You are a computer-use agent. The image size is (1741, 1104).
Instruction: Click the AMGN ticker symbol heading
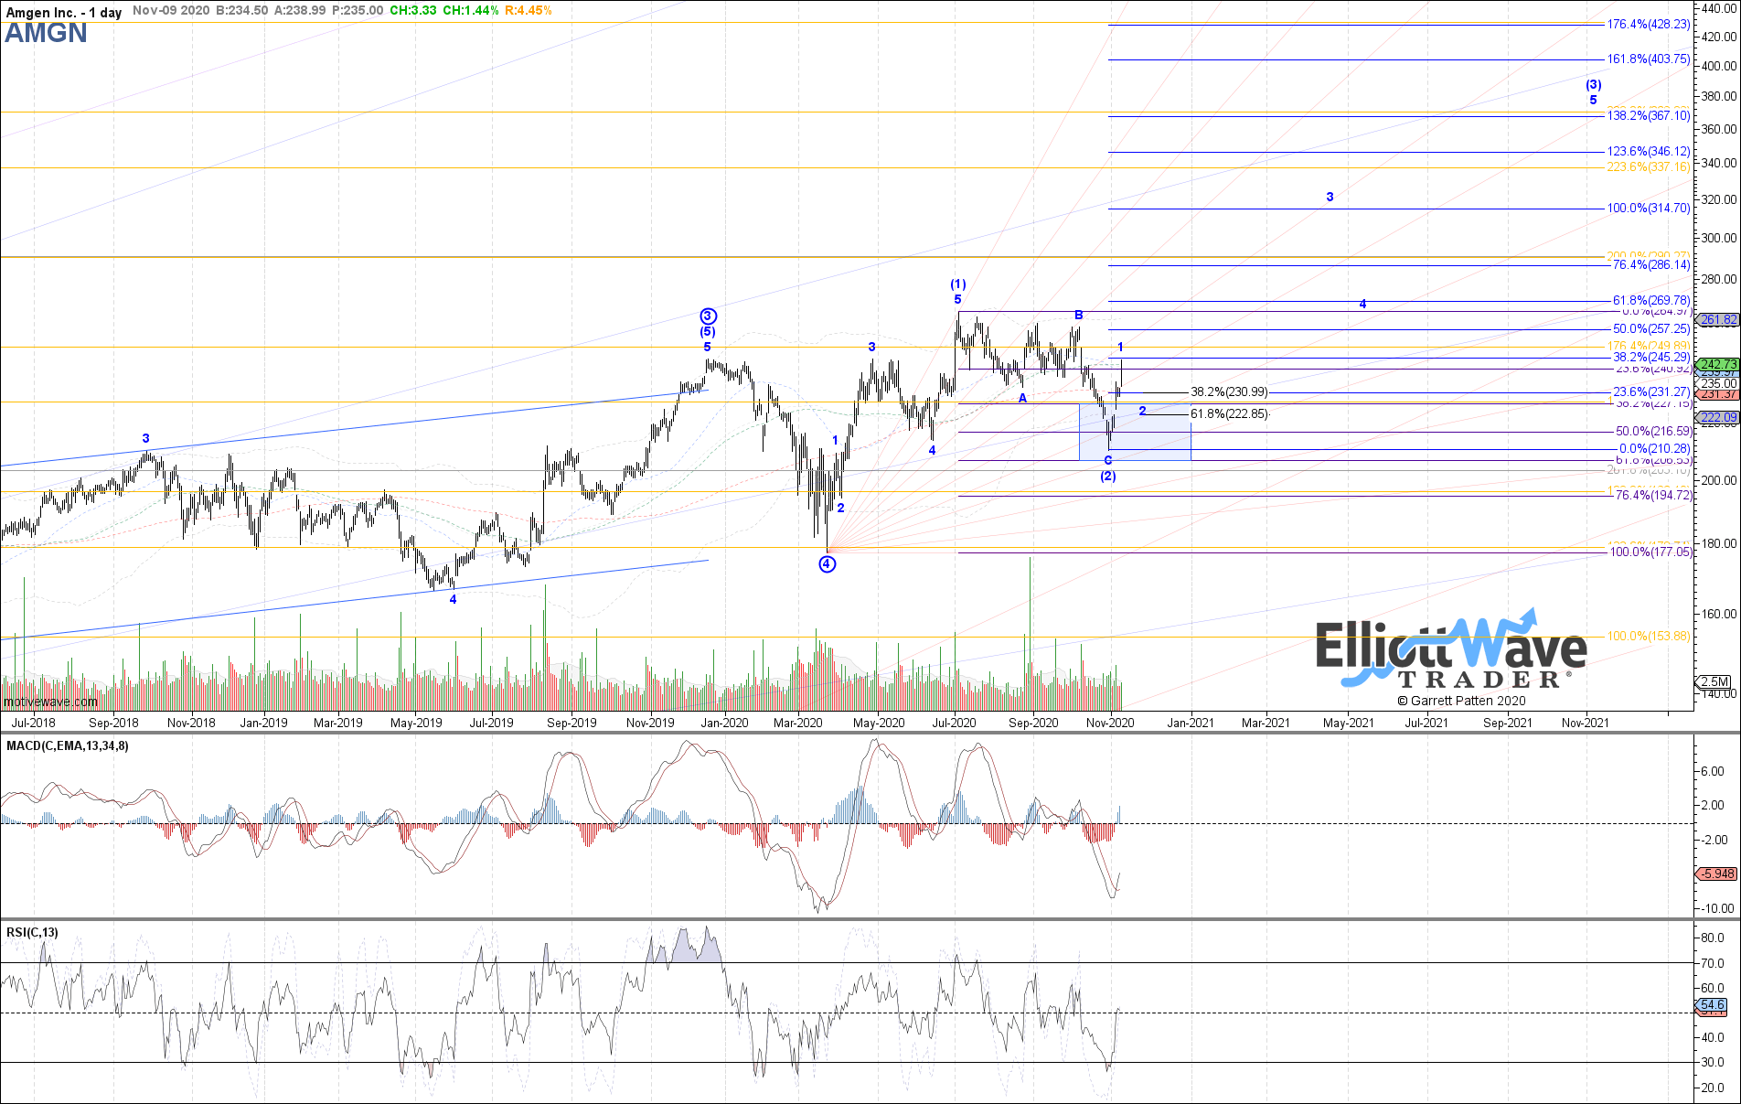47,33
